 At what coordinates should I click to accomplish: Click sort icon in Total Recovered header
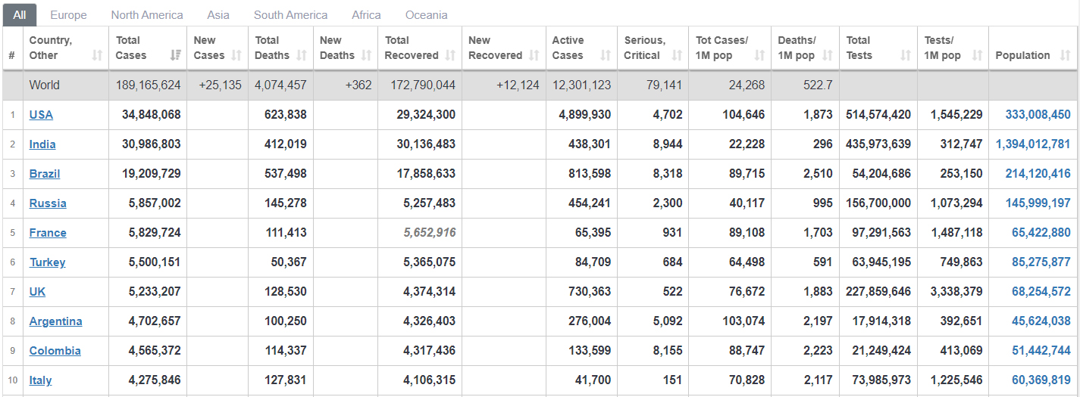[x=450, y=55]
